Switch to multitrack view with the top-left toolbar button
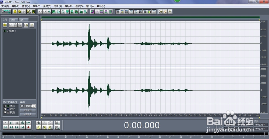269x139 pixels. click(x=6, y=12)
